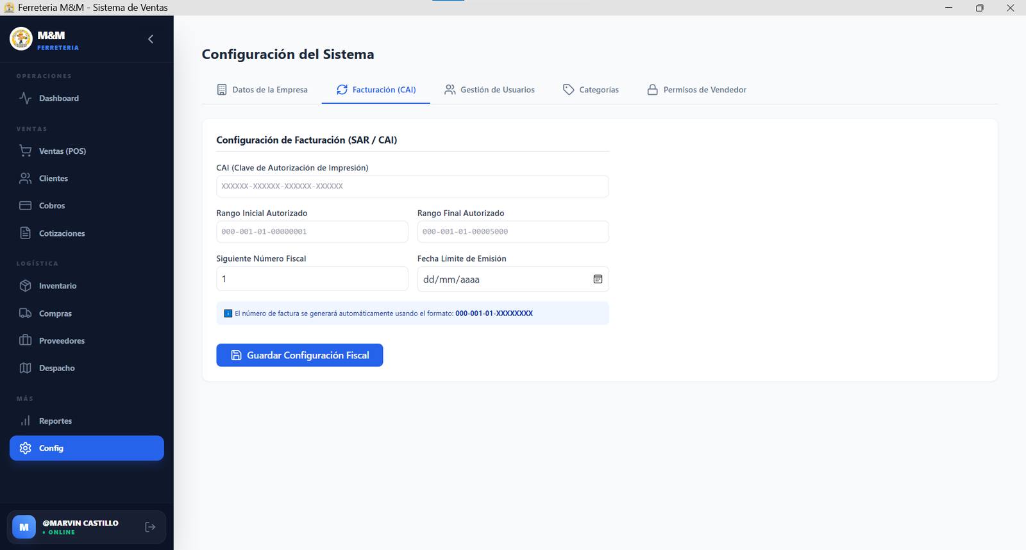Collapse the sidebar with the chevron arrow
This screenshot has width=1026, height=550.
point(151,39)
